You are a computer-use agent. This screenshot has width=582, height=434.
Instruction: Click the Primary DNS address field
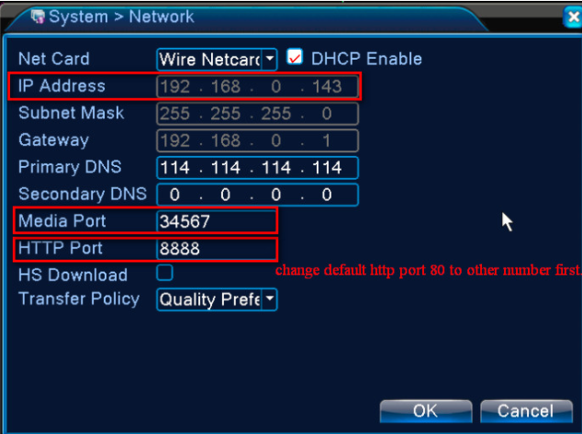258,168
